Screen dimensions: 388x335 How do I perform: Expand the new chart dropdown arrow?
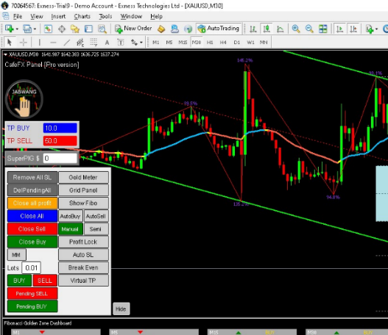click(17, 29)
